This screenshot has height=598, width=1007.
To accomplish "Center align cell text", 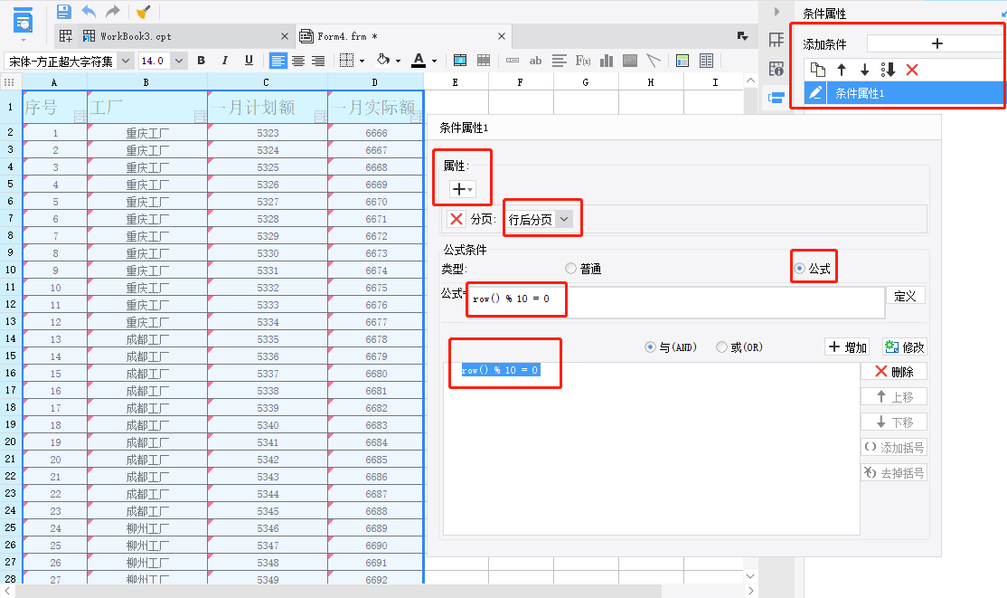I will pyautogui.click(x=298, y=61).
